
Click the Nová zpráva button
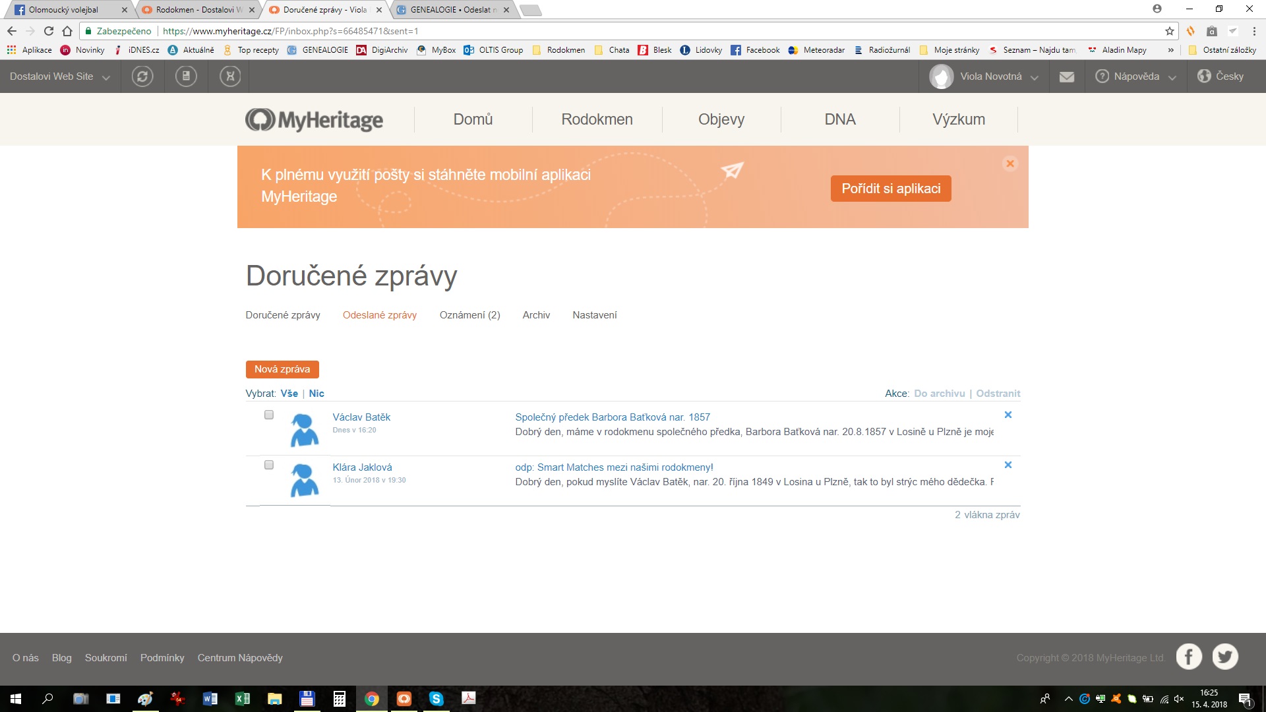(282, 369)
